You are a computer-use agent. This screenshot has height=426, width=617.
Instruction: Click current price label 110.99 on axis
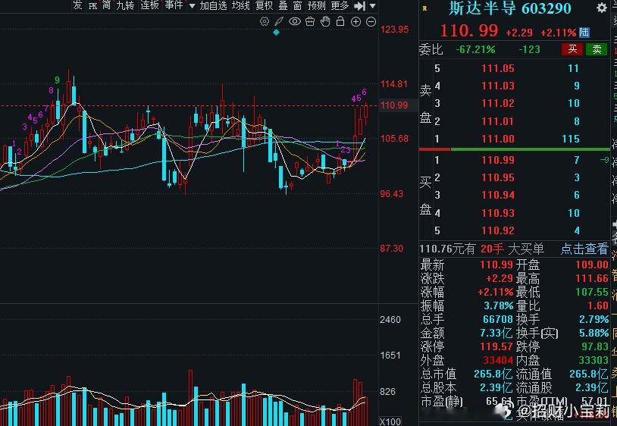(x=394, y=105)
